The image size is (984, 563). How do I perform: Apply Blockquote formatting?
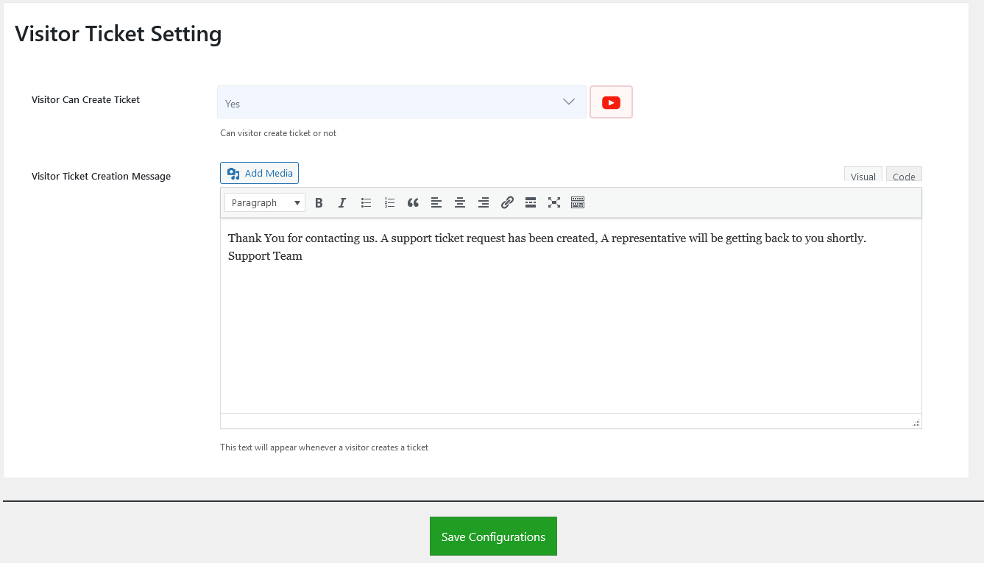pyautogui.click(x=413, y=203)
